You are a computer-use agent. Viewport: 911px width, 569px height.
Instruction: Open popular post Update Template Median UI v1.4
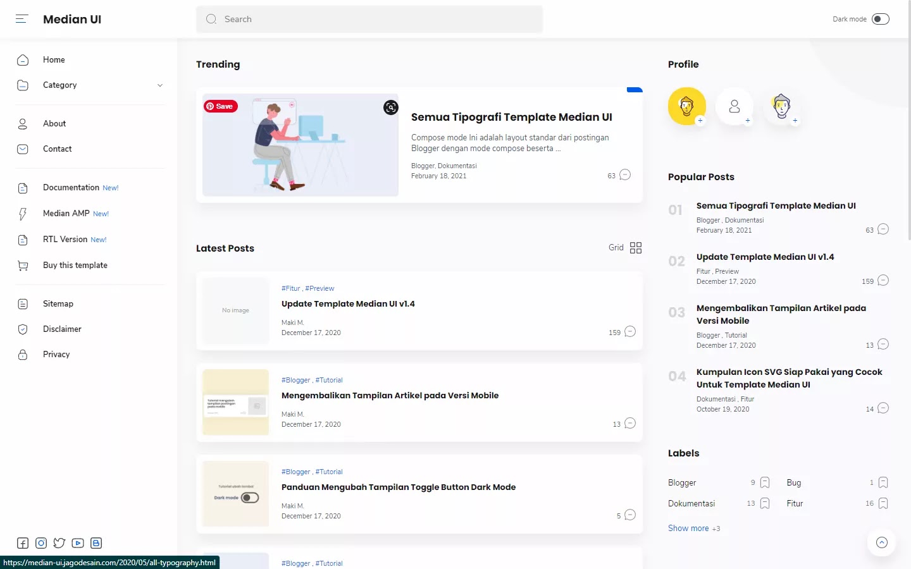pos(765,257)
